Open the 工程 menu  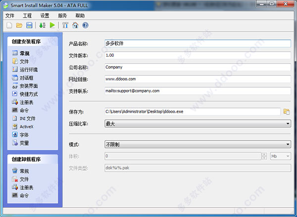pos(27,16)
